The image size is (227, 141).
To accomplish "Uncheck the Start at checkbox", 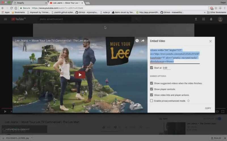I will click(152, 68).
